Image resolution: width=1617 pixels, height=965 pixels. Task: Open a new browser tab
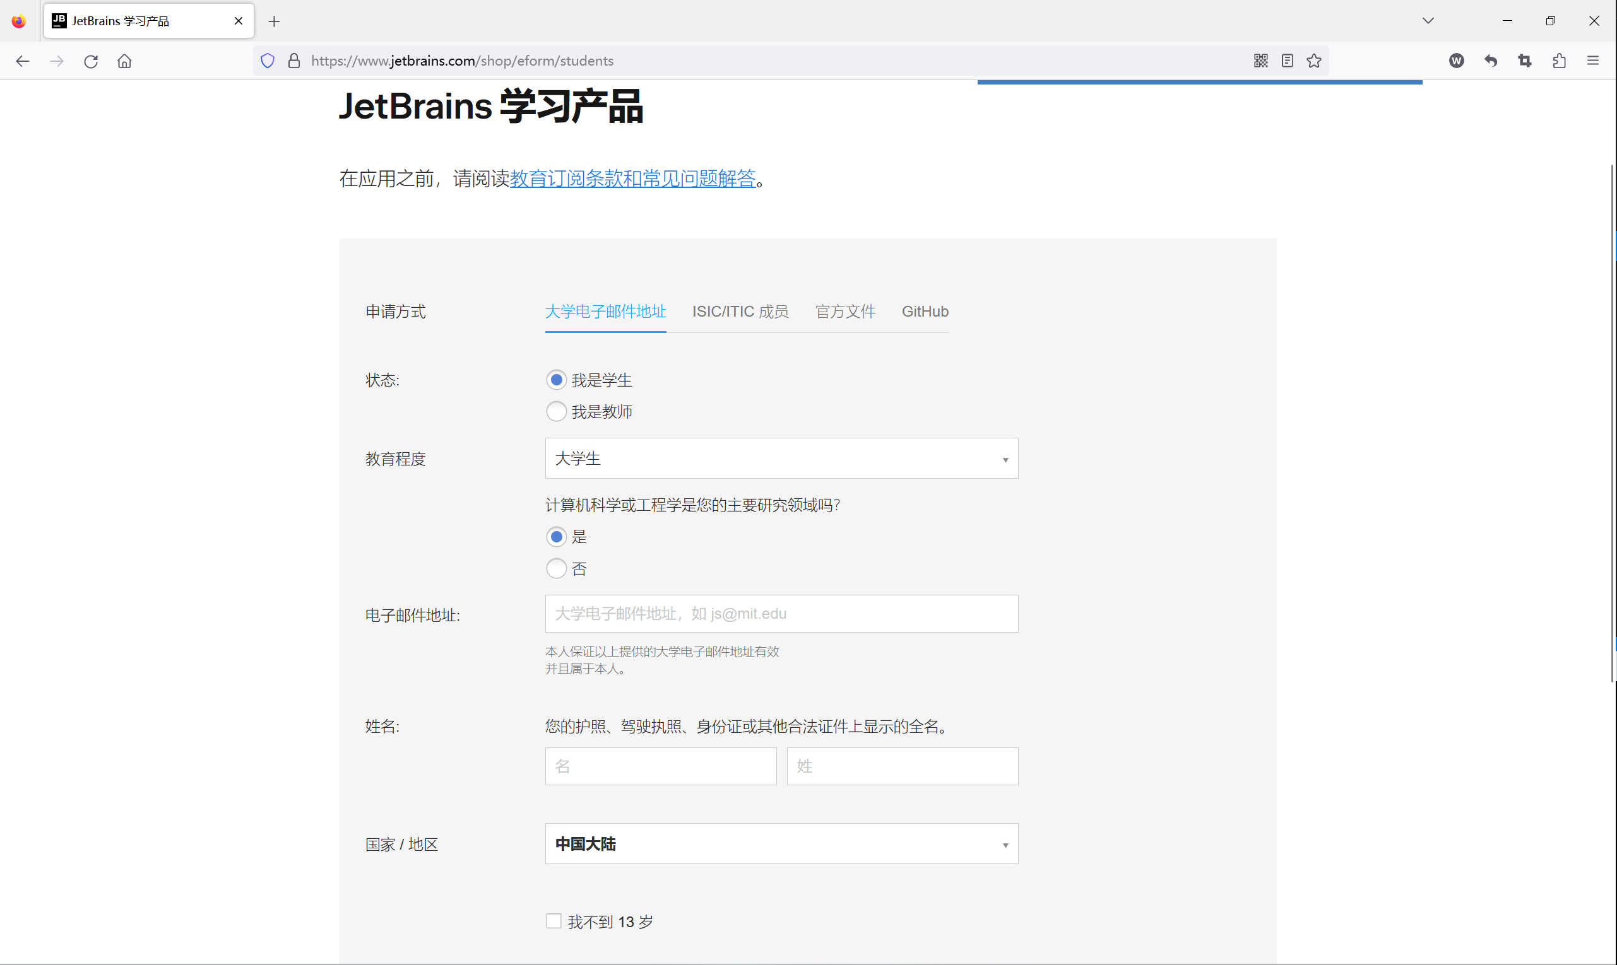(x=274, y=21)
